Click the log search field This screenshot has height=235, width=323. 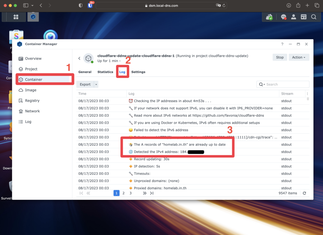point(285,84)
